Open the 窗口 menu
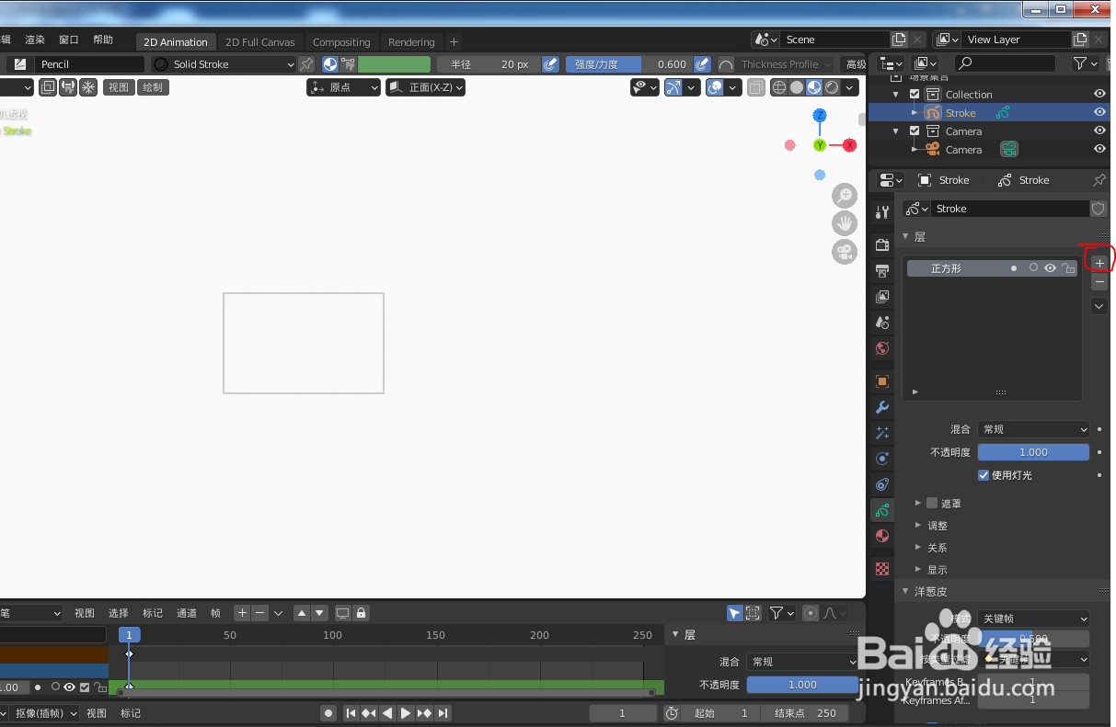This screenshot has height=727, width=1116. tap(69, 40)
